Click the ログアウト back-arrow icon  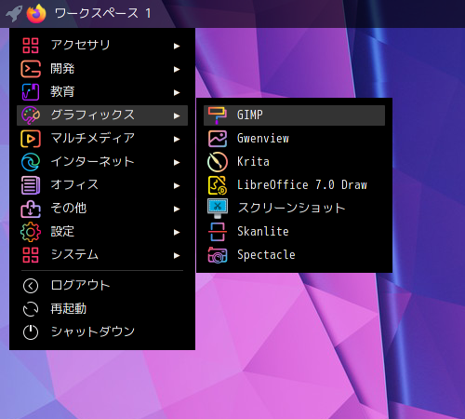pyautogui.click(x=31, y=286)
